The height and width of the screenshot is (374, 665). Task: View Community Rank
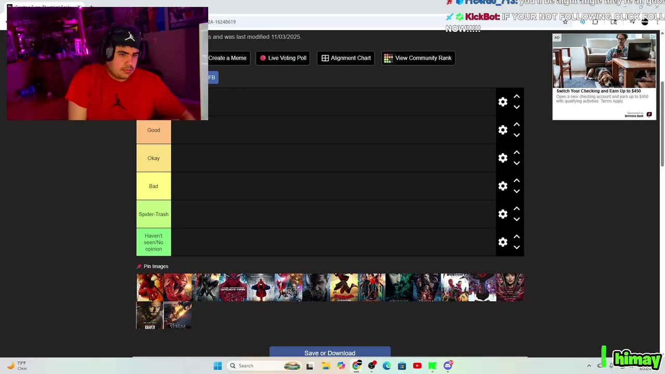tap(418, 58)
